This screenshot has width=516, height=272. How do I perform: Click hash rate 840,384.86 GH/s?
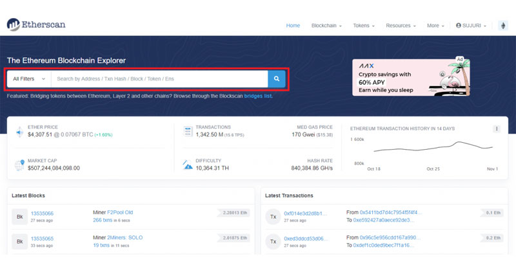point(312,168)
